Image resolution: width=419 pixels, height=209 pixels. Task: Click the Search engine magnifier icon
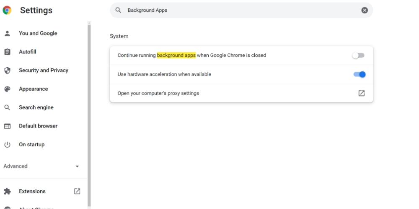tap(7, 107)
